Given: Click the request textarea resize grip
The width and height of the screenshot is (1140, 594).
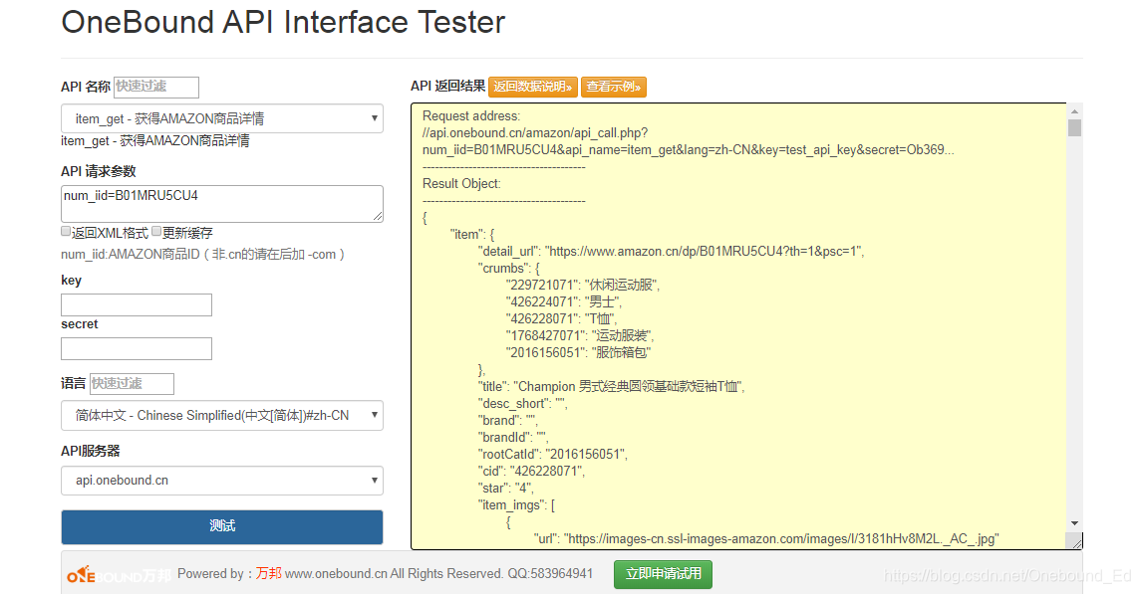Looking at the screenshot, I should [x=378, y=216].
